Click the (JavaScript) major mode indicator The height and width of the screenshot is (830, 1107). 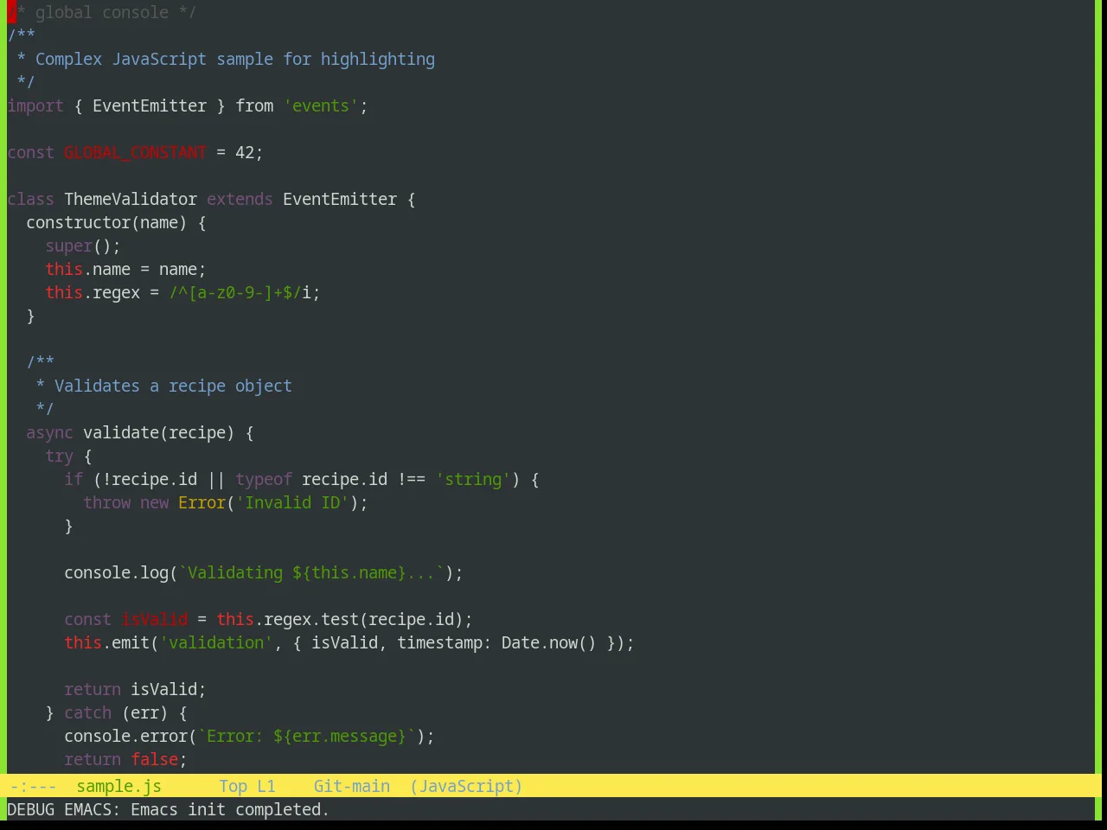pyautogui.click(x=466, y=786)
